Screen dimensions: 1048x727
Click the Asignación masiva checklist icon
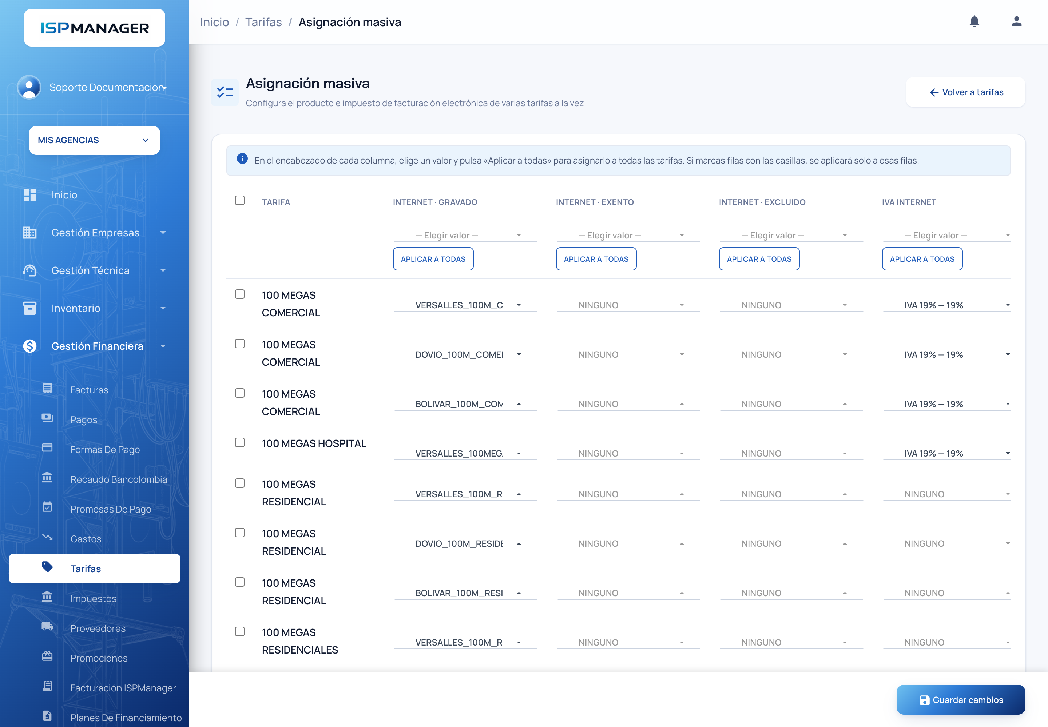[225, 92]
